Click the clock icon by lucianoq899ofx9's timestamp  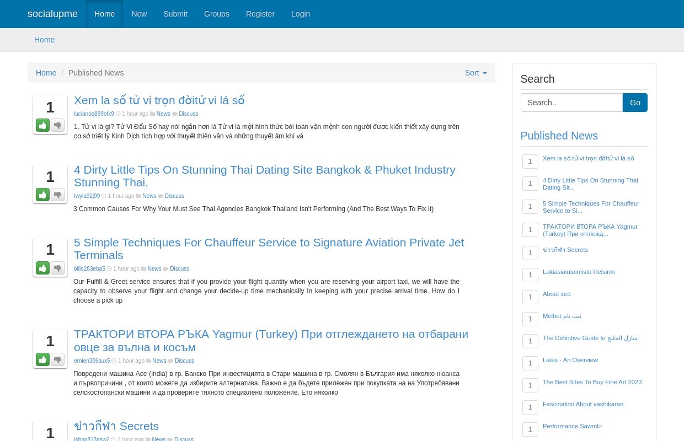(x=118, y=114)
